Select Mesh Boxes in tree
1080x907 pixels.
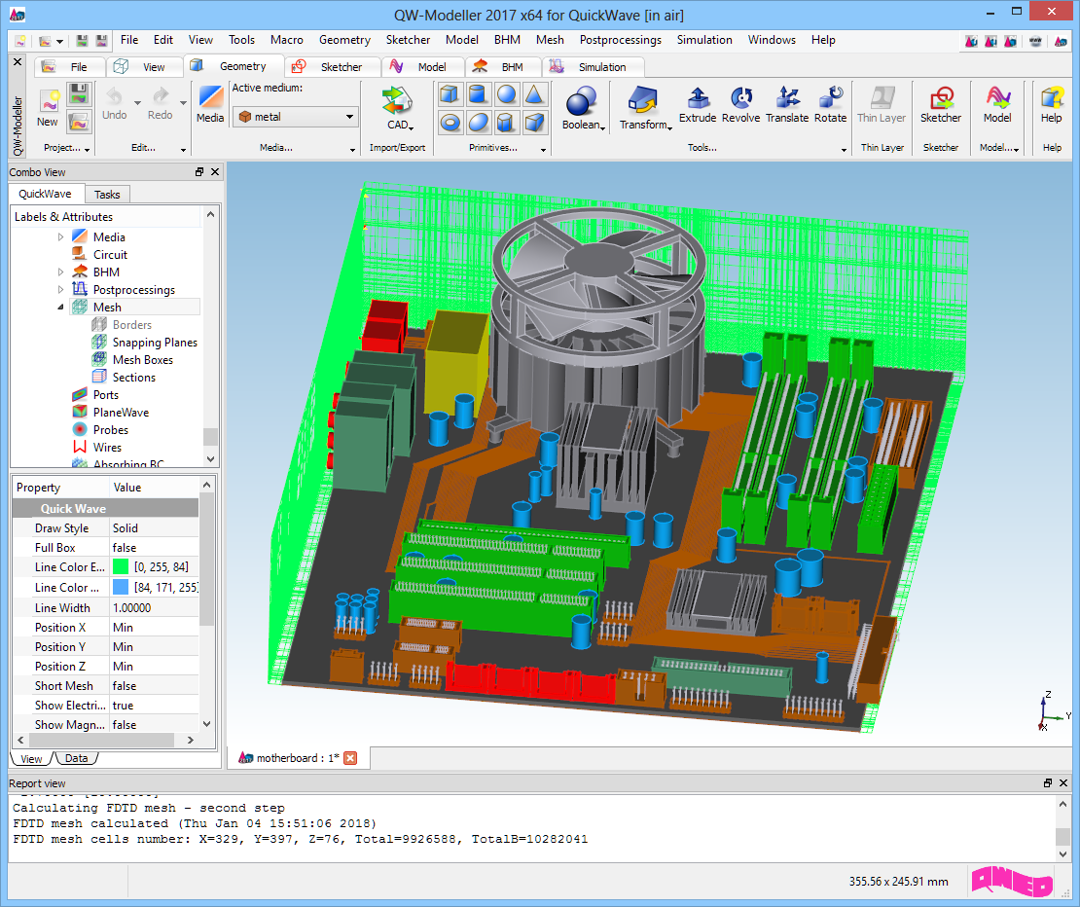tap(143, 359)
